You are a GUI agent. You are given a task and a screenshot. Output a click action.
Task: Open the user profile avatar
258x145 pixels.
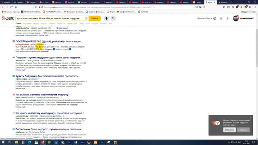click(x=235, y=19)
